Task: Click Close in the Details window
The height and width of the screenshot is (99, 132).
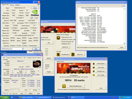Action: (x=122, y=47)
